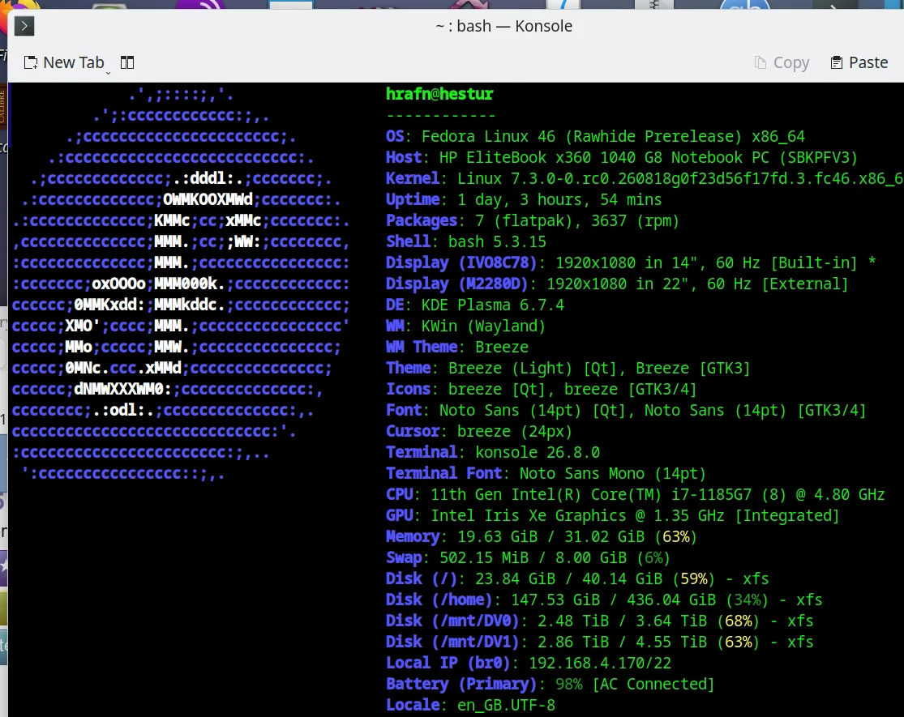Click the 'Memory: 19.63 GiB / 31.02 GiB' line
904x717 pixels.
pyautogui.click(x=542, y=536)
